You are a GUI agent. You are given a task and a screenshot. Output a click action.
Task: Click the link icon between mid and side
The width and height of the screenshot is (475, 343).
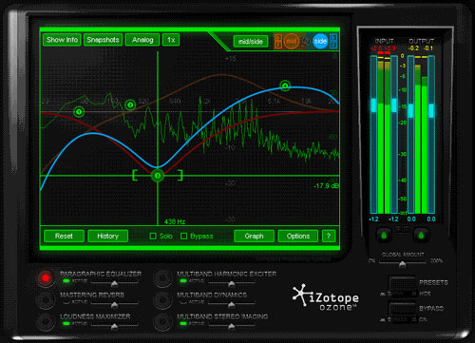pos(306,41)
